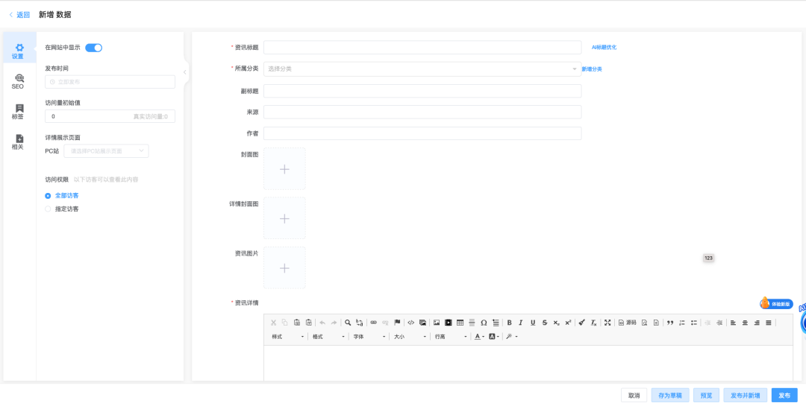The width and height of the screenshot is (806, 406).
Task: Click the 发布 publish button
Action: tap(784, 396)
